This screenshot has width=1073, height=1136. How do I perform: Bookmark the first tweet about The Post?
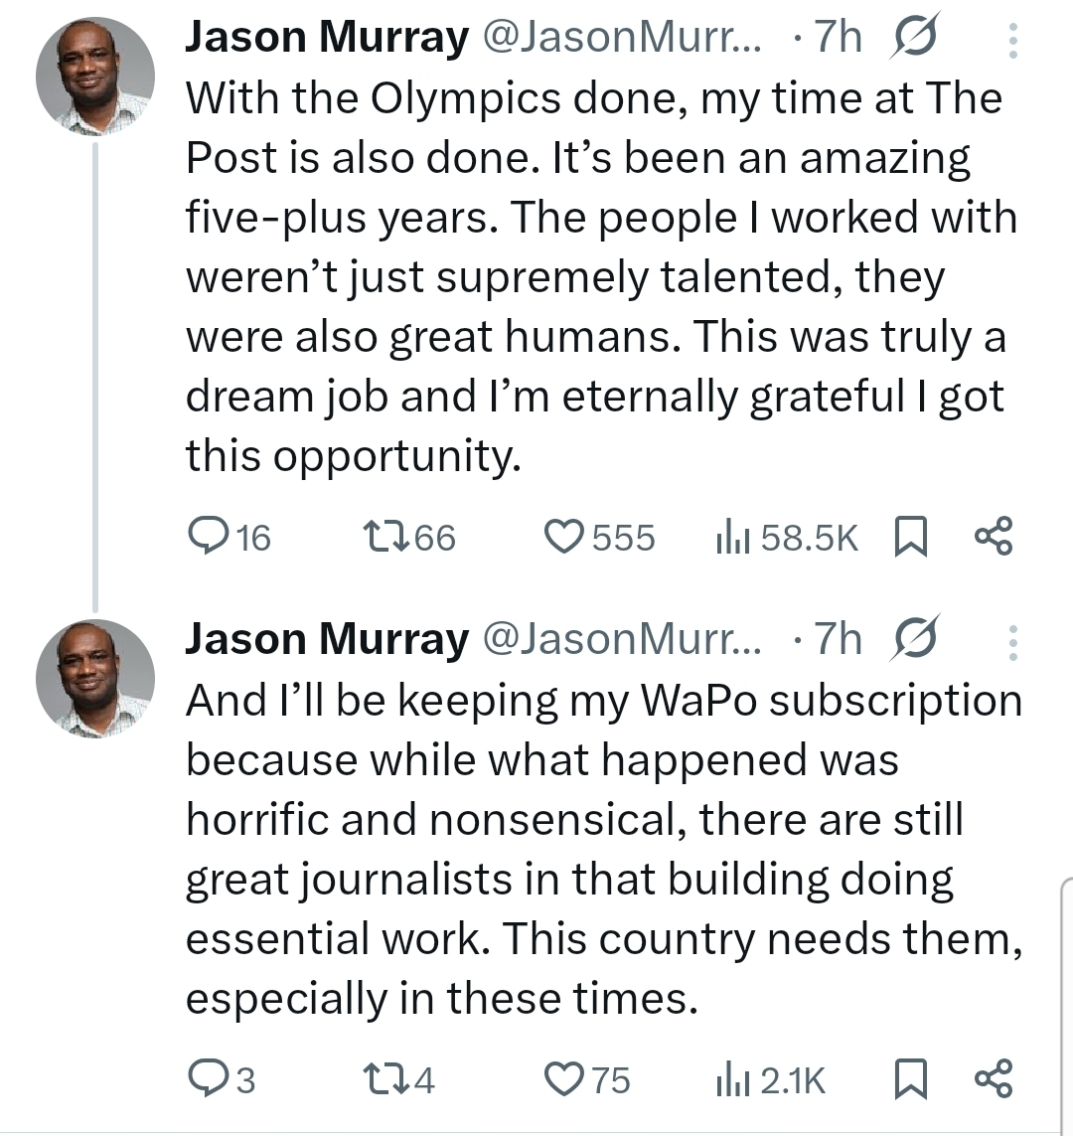click(910, 537)
